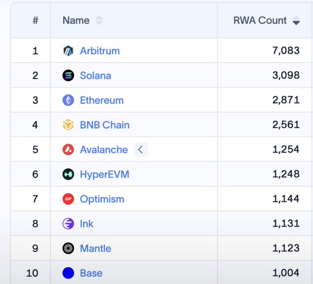Click rank number 1 in Arbitrum row

tap(35, 51)
